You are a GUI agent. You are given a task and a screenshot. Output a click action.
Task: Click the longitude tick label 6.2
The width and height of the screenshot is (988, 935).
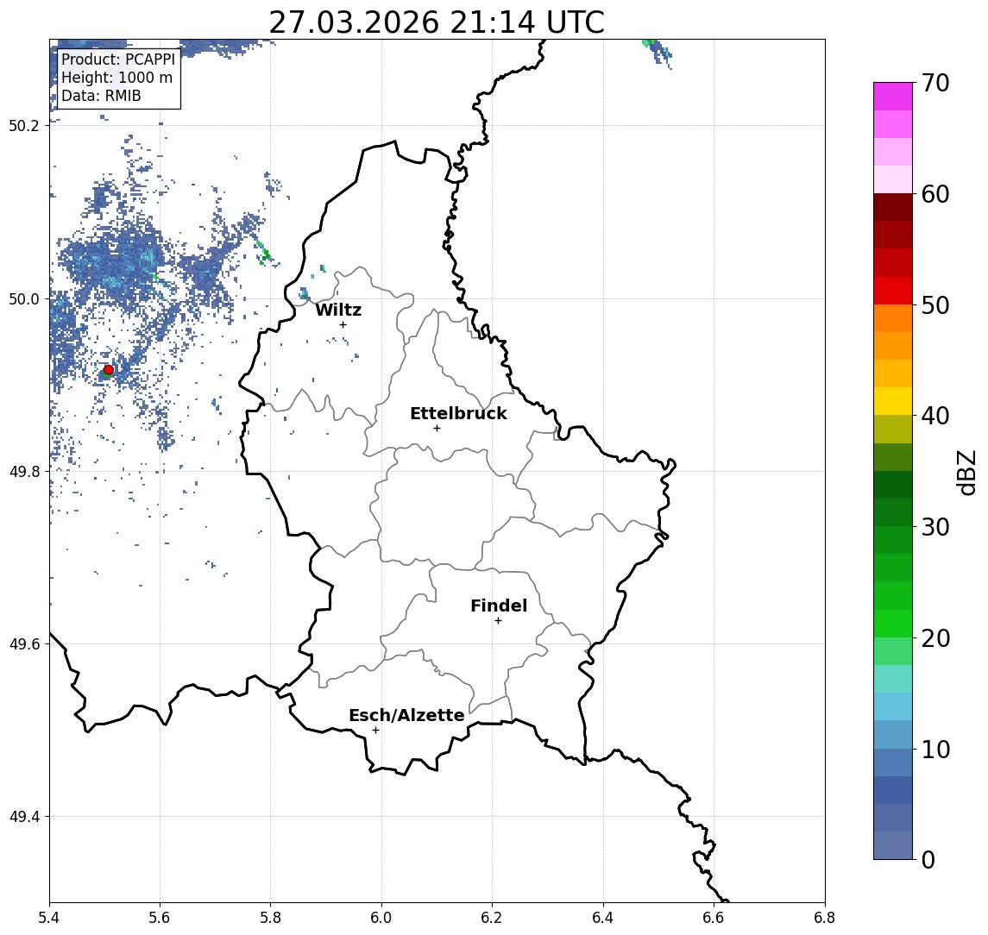coord(492,918)
